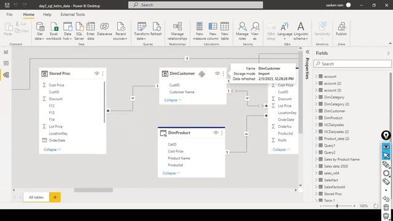Save the file from title bar
This screenshot has width=393, height=221.
(x=7, y=5)
